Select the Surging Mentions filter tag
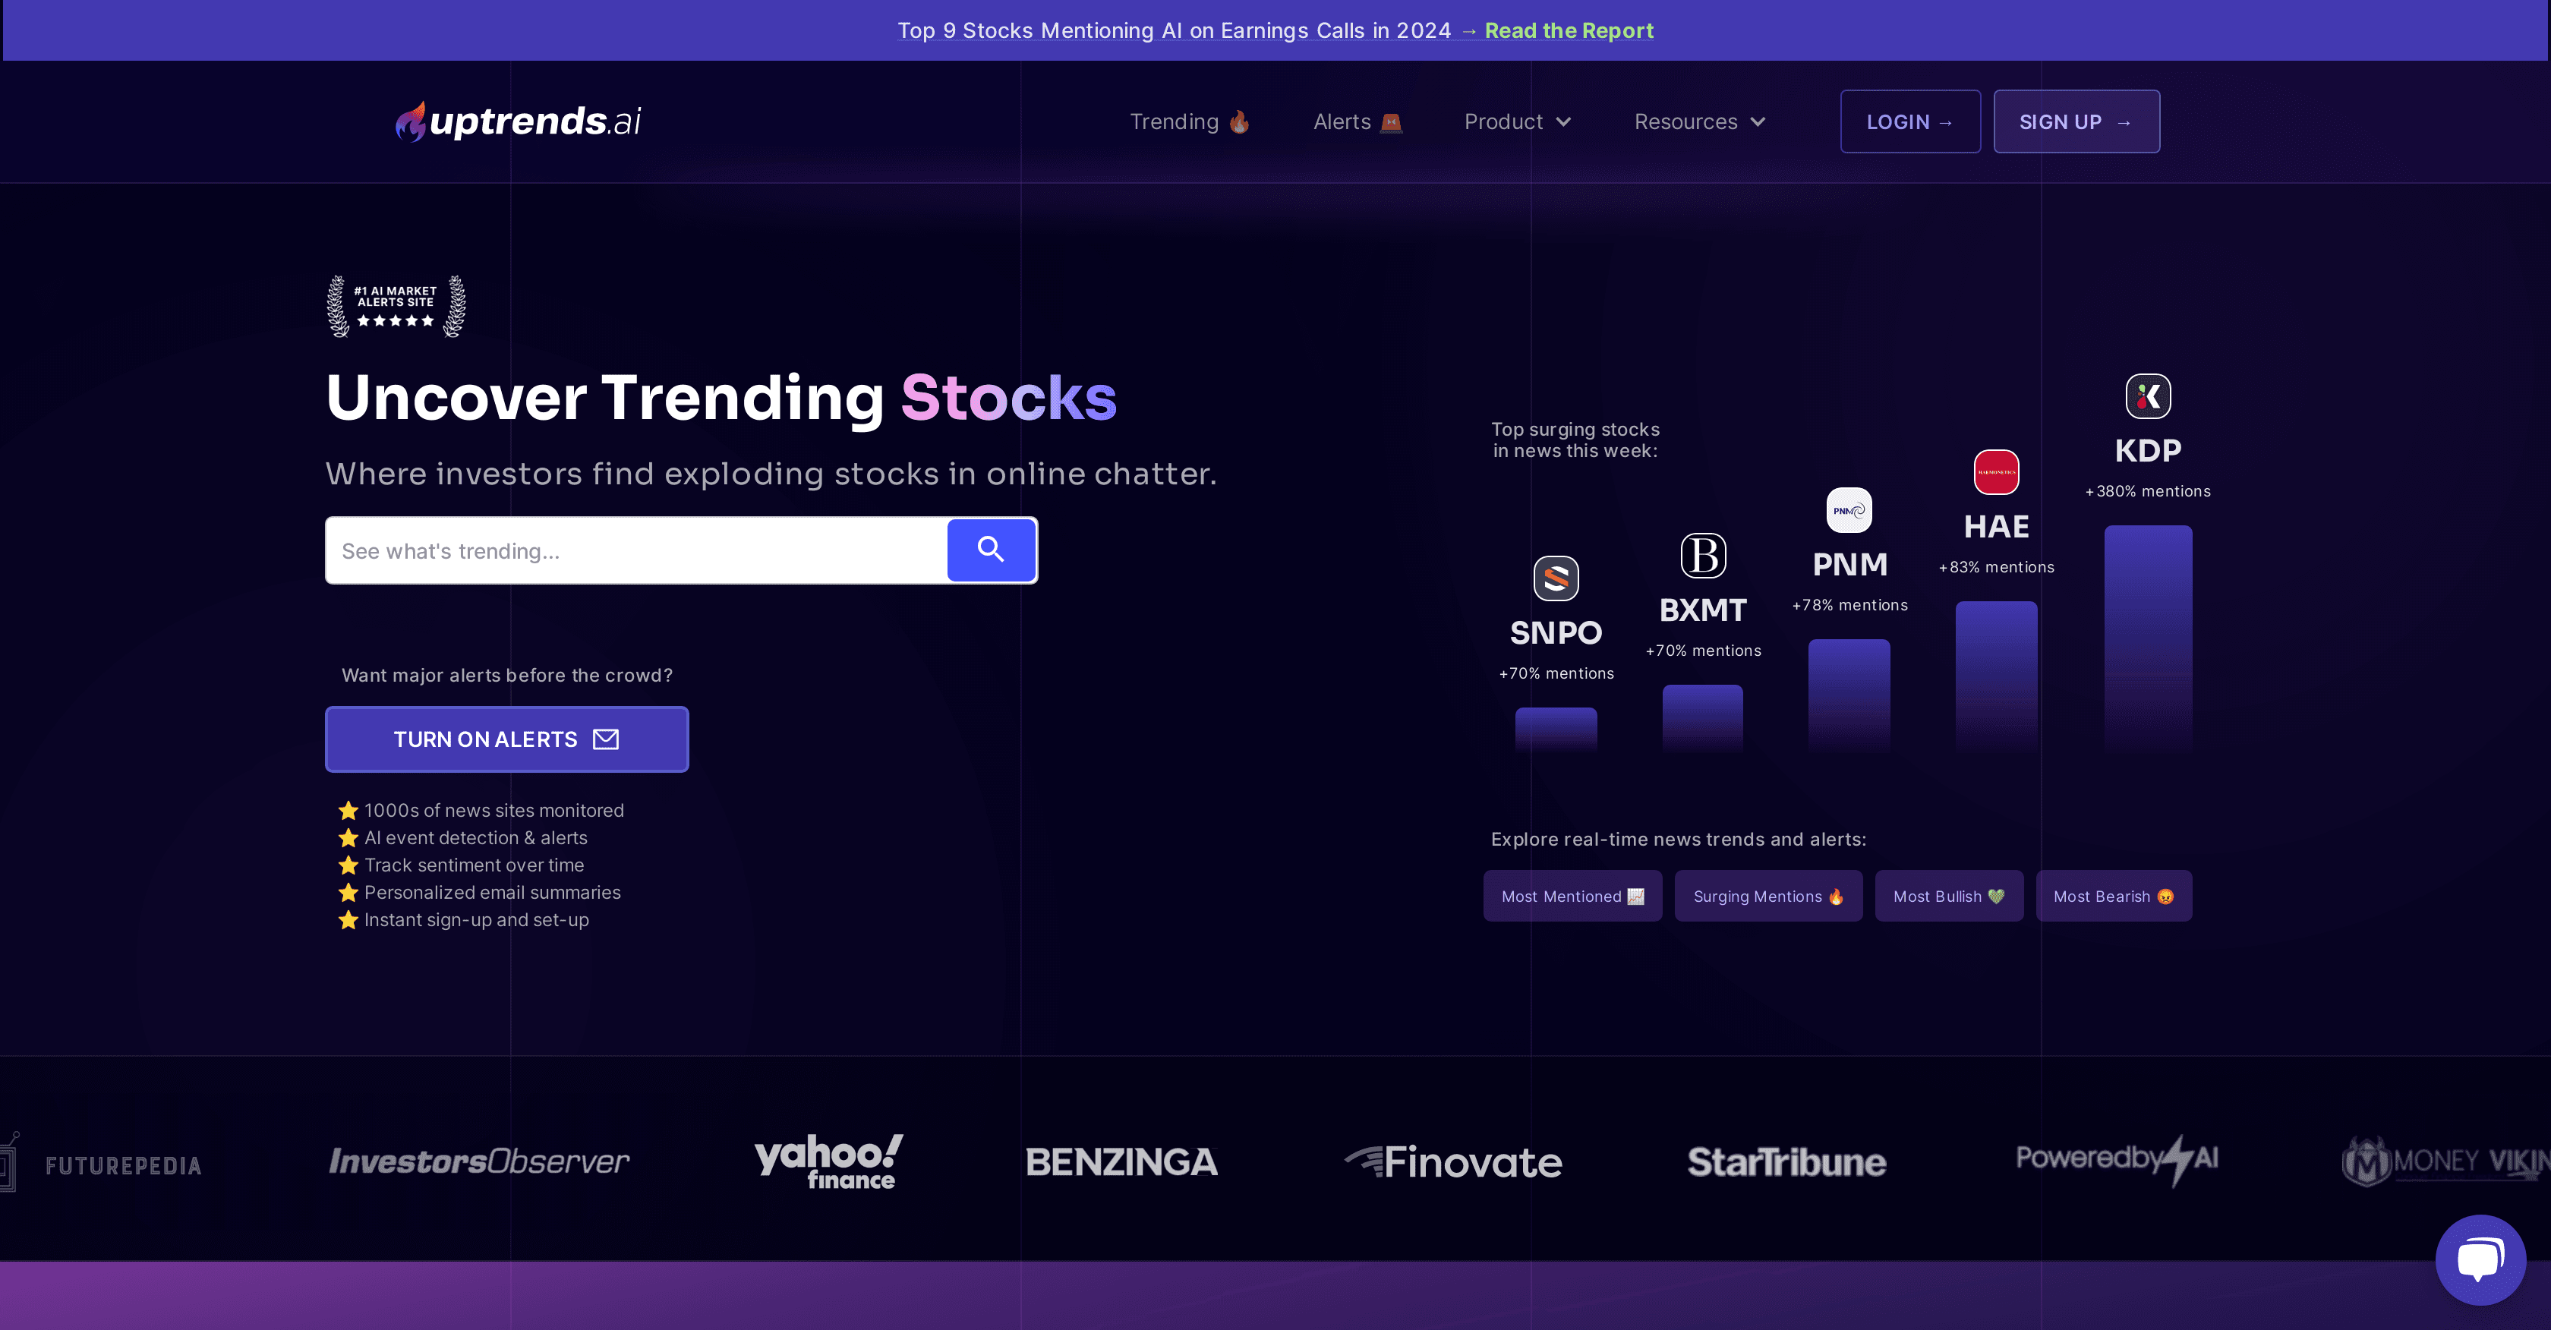Viewport: 2551px width, 1330px height. pyautogui.click(x=1767, y=897)
